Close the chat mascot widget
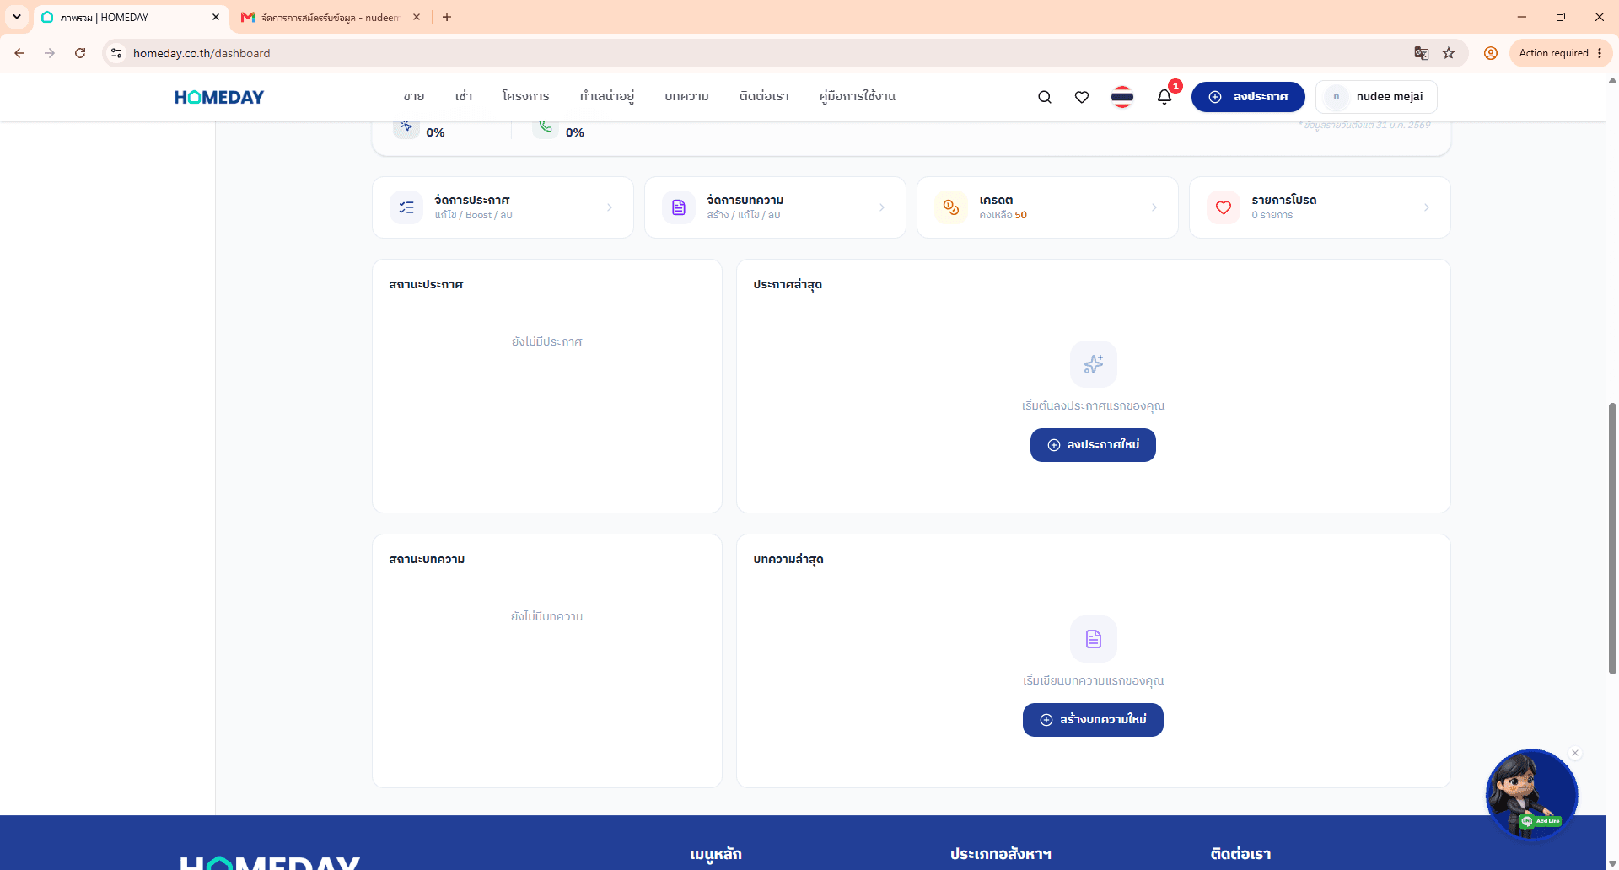The height and width of the screenshot is (870, 1619). 1575,753
